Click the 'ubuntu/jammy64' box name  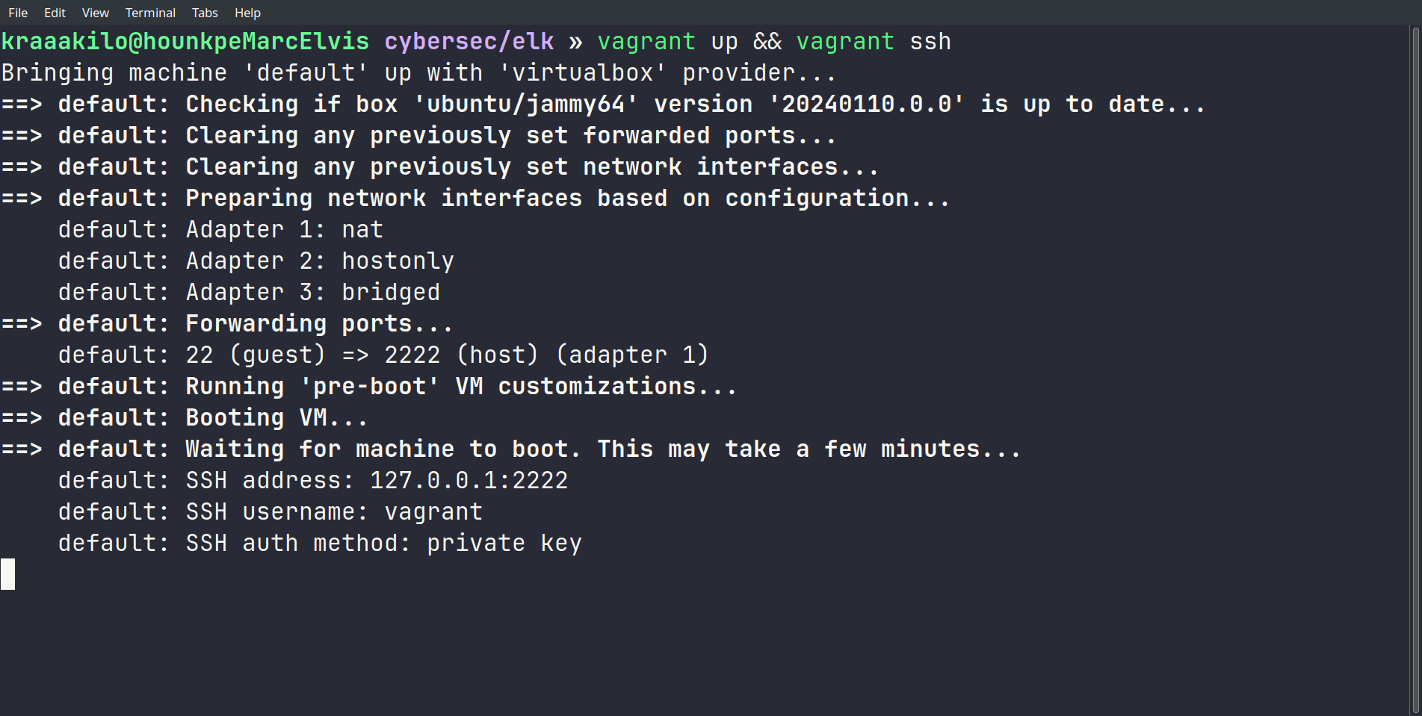[x=526, y=105]
